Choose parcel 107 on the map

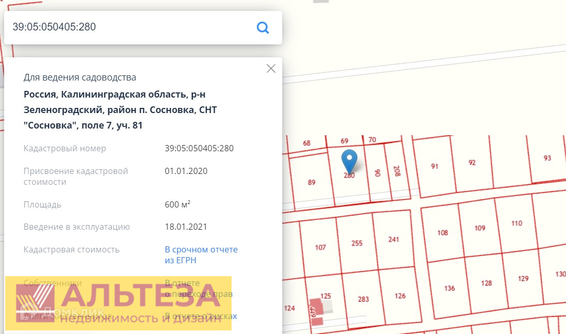tap(320, 247)
